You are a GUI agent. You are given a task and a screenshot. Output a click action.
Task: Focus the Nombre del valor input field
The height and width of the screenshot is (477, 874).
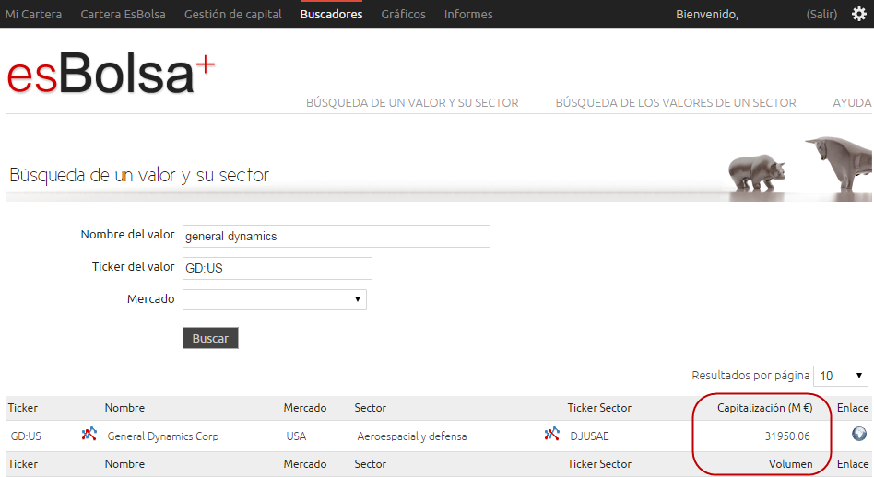point(337,236)
